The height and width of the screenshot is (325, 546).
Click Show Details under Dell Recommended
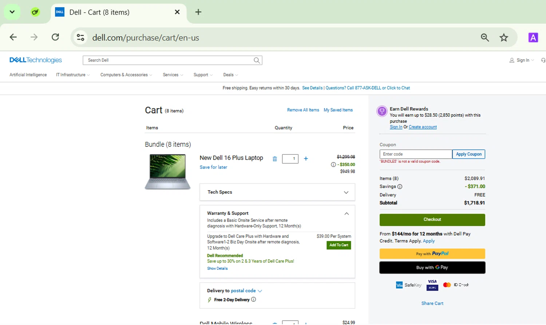[217, 269]
